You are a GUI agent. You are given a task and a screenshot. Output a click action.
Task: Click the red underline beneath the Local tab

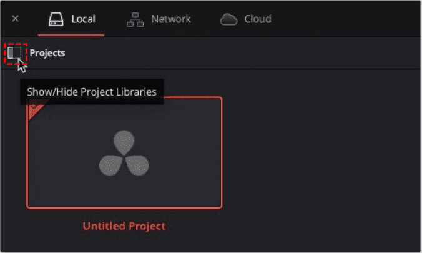point(71,35)
